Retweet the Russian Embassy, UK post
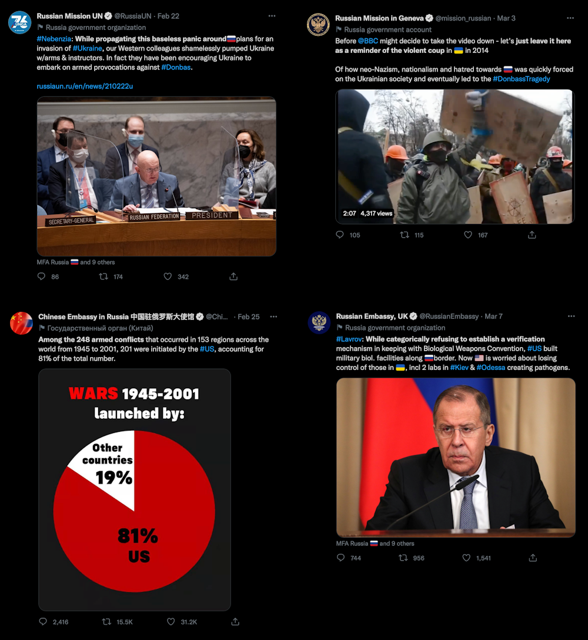This screenshot has width=588, height=640. tap(403, 558)
